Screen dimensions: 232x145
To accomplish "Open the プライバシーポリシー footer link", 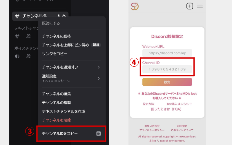I will click(152, 130).
